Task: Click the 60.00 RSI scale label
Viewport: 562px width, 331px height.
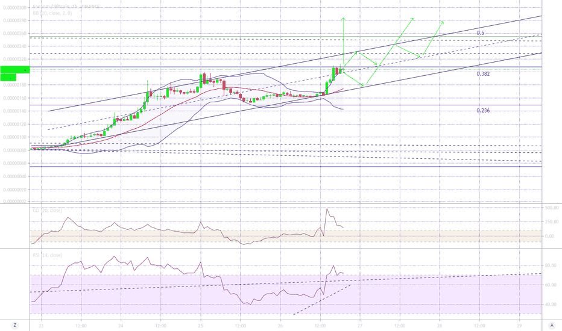Action: [551, 285]
